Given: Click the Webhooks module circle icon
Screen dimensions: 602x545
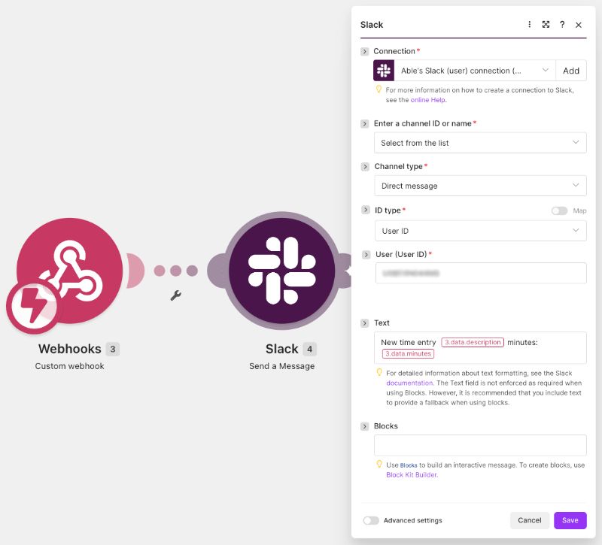Looking at the screenshot, I should pos(69,271).
